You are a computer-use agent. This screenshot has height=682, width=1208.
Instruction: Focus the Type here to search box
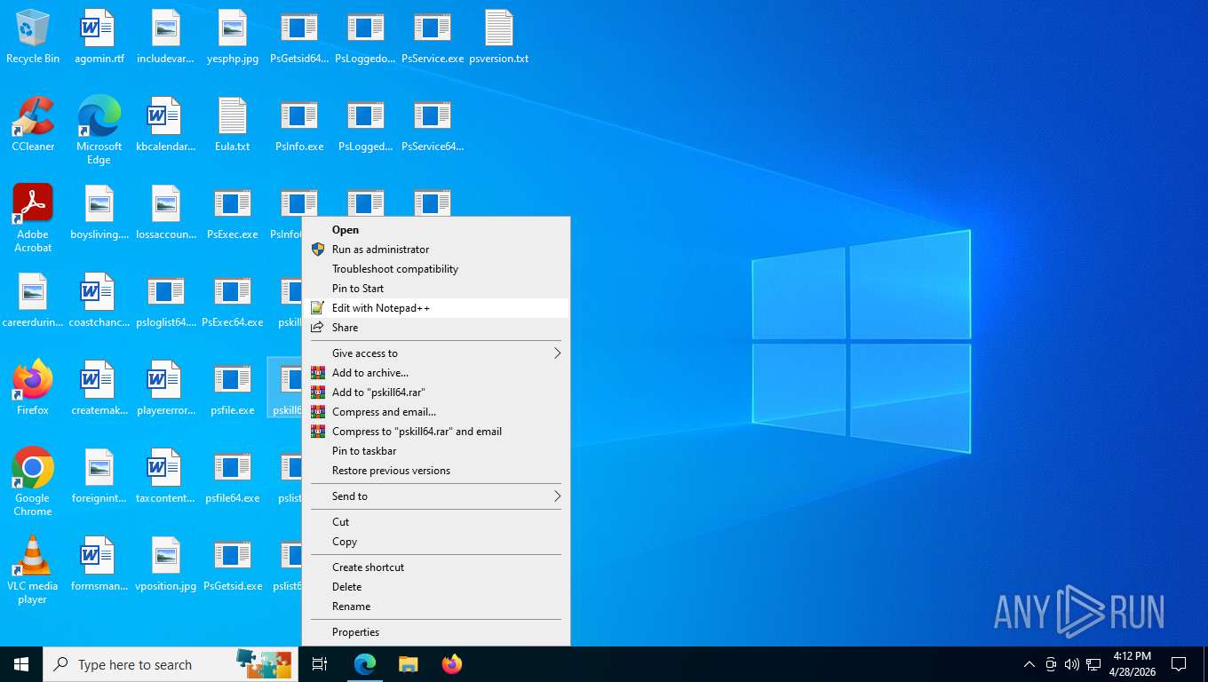(171, 664)
